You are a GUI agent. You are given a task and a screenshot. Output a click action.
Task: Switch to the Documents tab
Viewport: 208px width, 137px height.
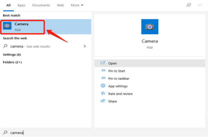click(41, 5)
